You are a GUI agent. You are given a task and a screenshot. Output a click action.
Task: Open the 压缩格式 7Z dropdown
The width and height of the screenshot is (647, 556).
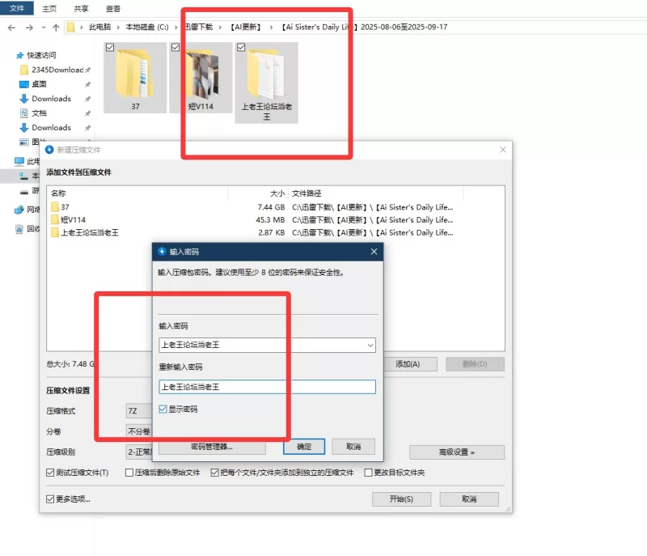tap(139, 411)
